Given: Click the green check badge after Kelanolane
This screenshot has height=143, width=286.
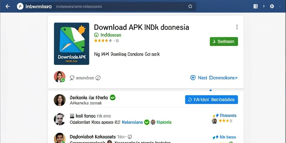Looking at the screenshot, I should [x=147, y=122].
